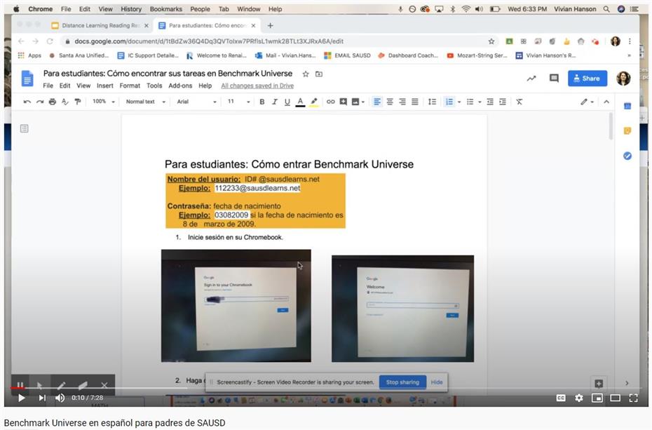The height and width of the screenshot is (430, 652).
Task: Open the Docs Tools menu
Action: [154, 86]
